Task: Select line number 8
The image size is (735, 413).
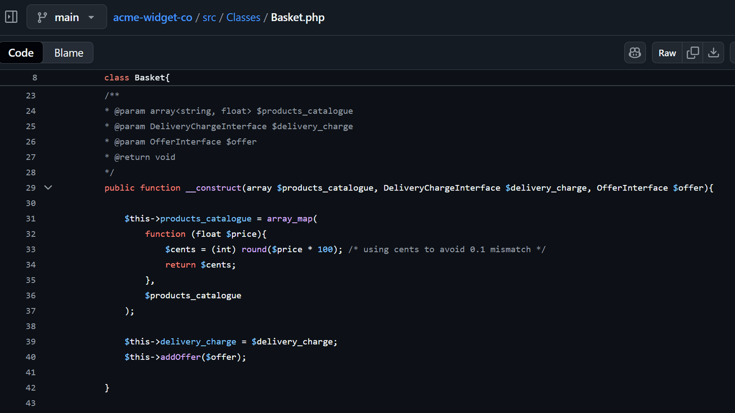Action: (34, 77)
